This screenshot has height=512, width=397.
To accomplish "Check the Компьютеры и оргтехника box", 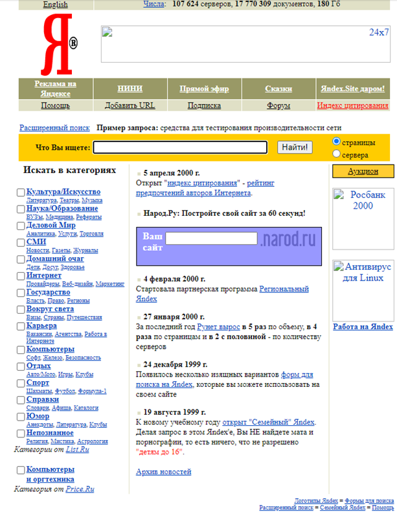I will pos(21,470).
